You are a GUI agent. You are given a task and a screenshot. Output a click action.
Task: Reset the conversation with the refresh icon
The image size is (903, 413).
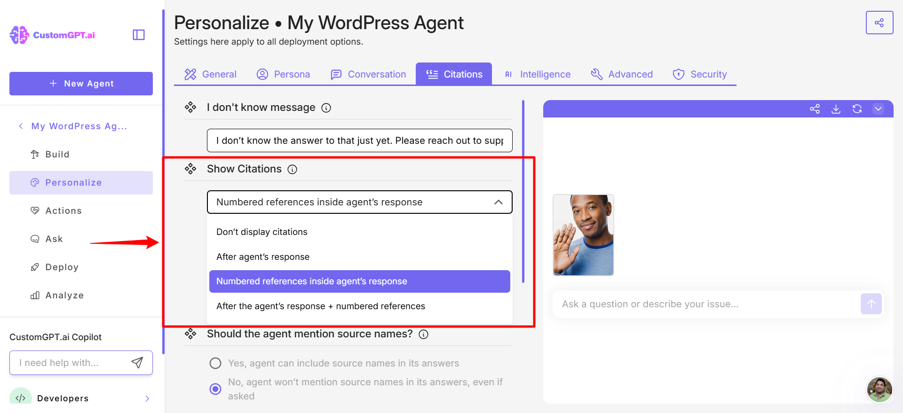click(x=857, y=109)
